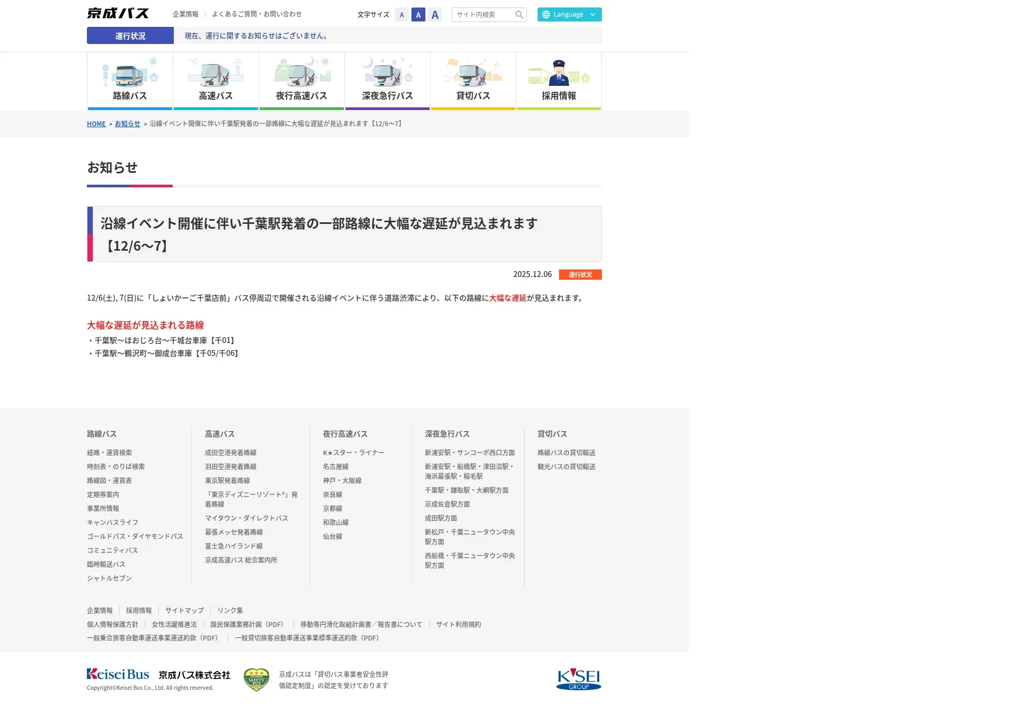Click the safety bus certification badge
The width and height of the screenshot is (1030, 707).
tap(256, 679)
